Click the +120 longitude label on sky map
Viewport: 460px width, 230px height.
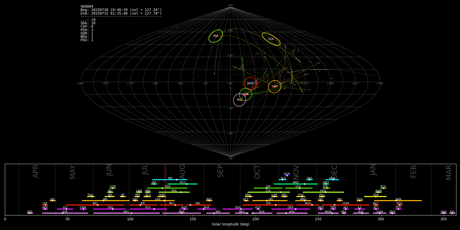coord(130,84)
